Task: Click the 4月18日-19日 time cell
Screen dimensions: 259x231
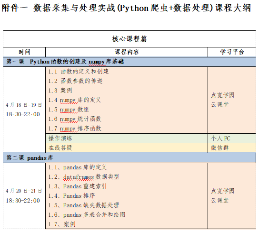Action: pos(24,110)
